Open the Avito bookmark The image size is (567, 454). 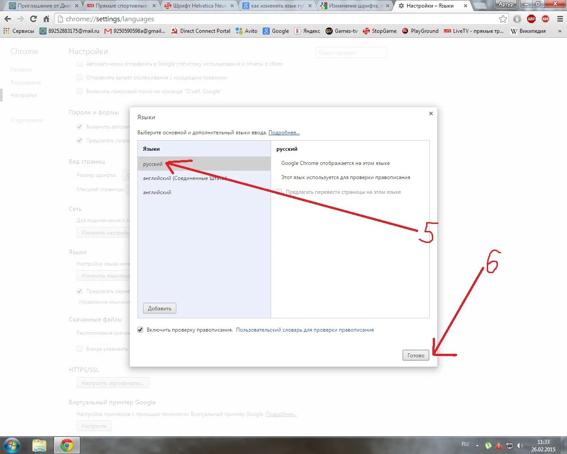[246, 31]
